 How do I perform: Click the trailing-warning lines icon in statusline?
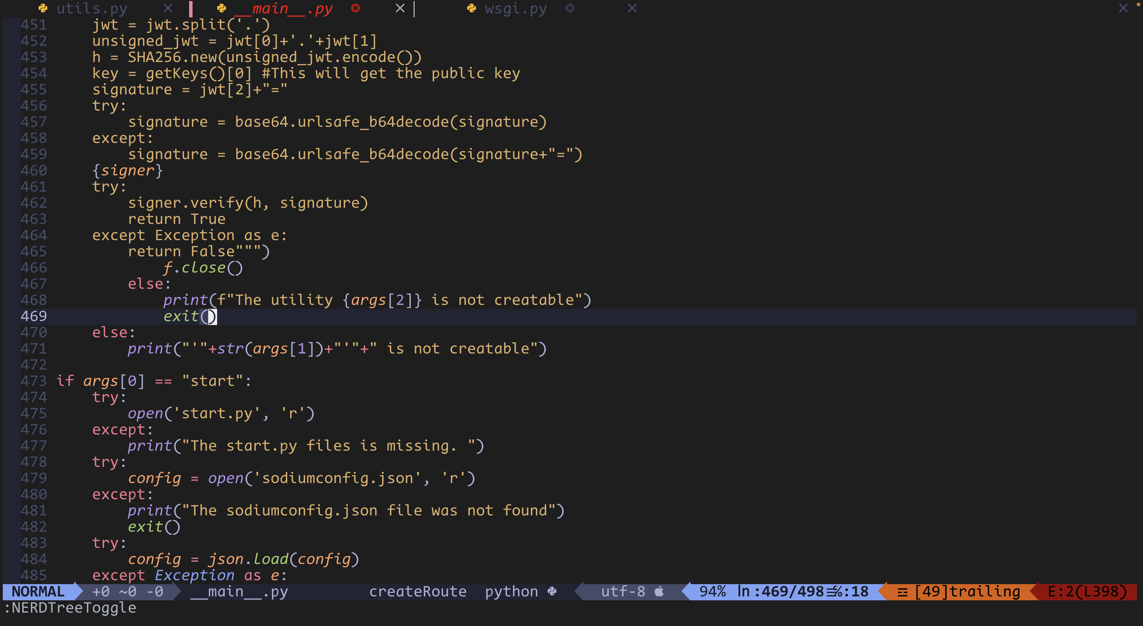pyautogui.click(x=902, y=592)
